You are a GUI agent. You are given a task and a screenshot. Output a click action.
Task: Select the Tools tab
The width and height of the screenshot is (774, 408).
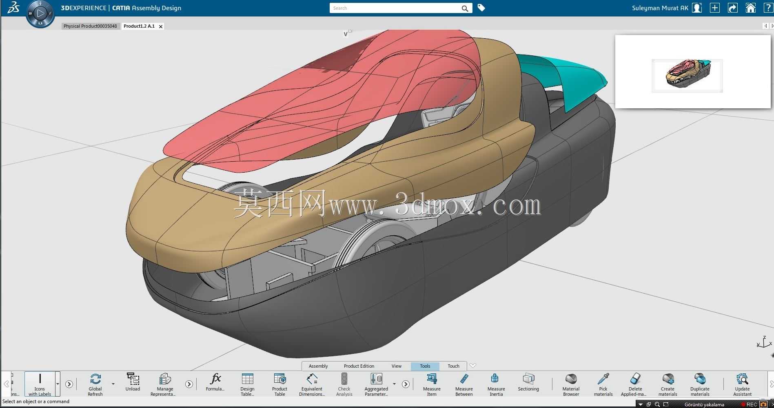tap(425, 366)
